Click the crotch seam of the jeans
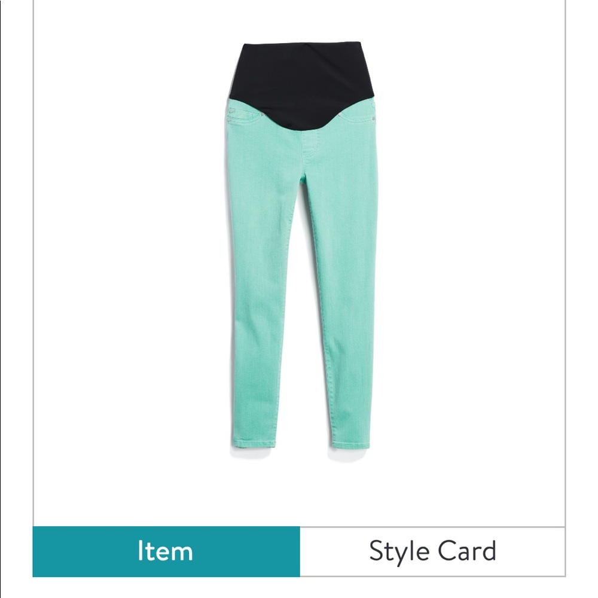 click(304, 178)
